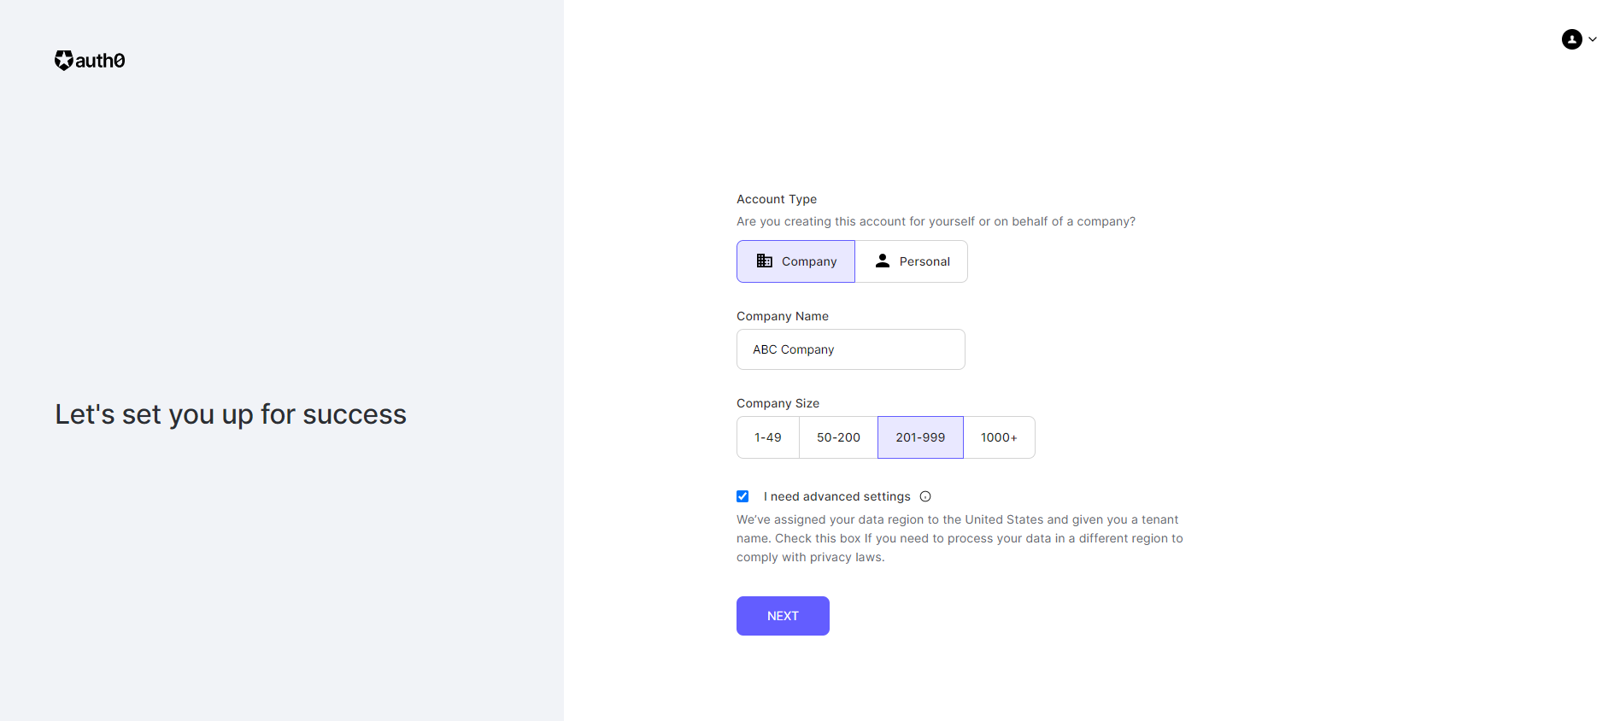Image resolution: width=1620 pixels, height=721 pixels.
Task: Click the NEXT button
Action: click(783, 616)
